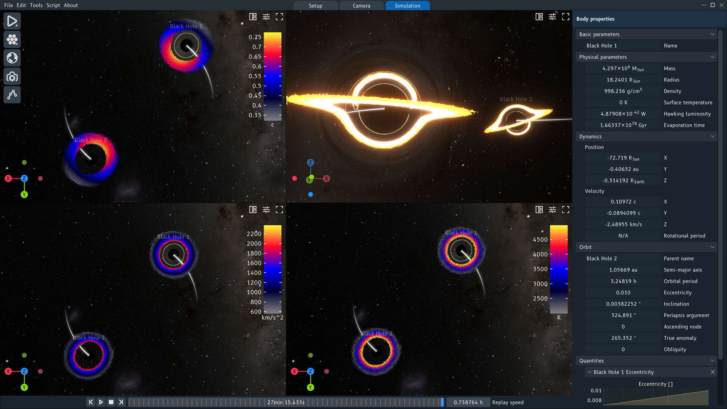727x409 pixels.
Task: Select the simulation play tool in the left sidebar
Action: pyautogui.click(x=12, y=21)
